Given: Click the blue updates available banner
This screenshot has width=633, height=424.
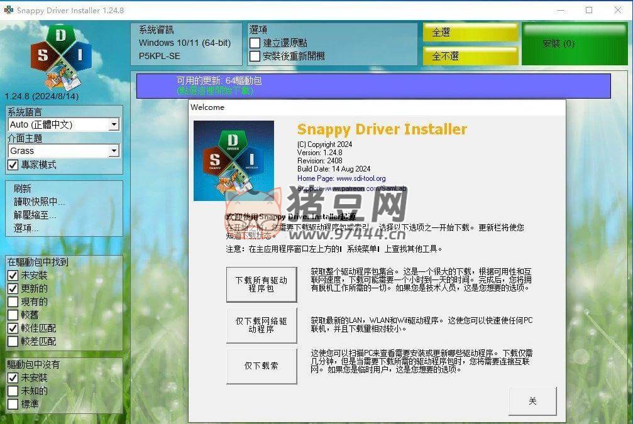Looking at the screenshot, I should coord(373,86).
